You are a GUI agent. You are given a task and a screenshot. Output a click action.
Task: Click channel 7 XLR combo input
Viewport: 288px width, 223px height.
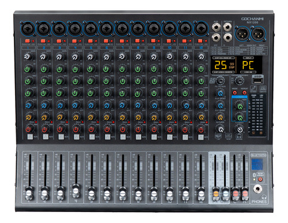coord(122,29)
